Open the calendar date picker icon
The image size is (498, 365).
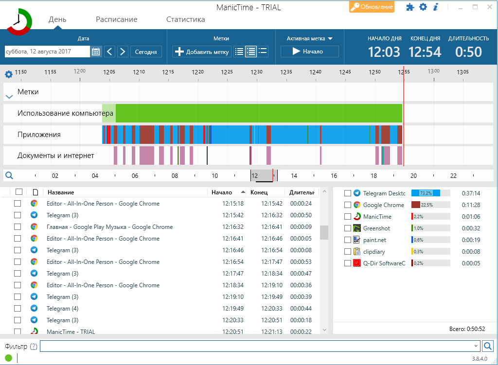click(96, 52)
